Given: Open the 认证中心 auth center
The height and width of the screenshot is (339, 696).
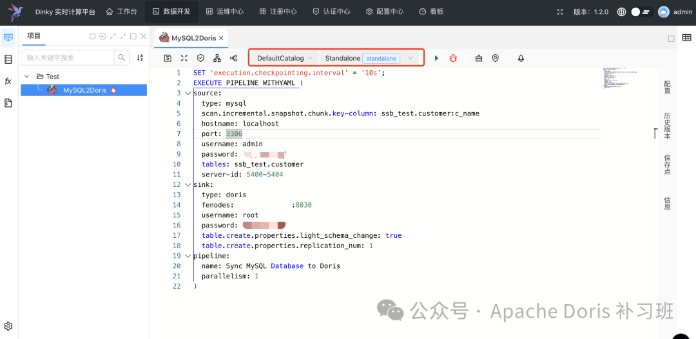Looking at the screenshot, I should (331, 12).
